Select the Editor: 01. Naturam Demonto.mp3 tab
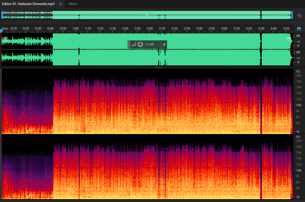Image resolution: width=305 pixels, height=202 pixels. pyautogui.click(x=28, y=4)
